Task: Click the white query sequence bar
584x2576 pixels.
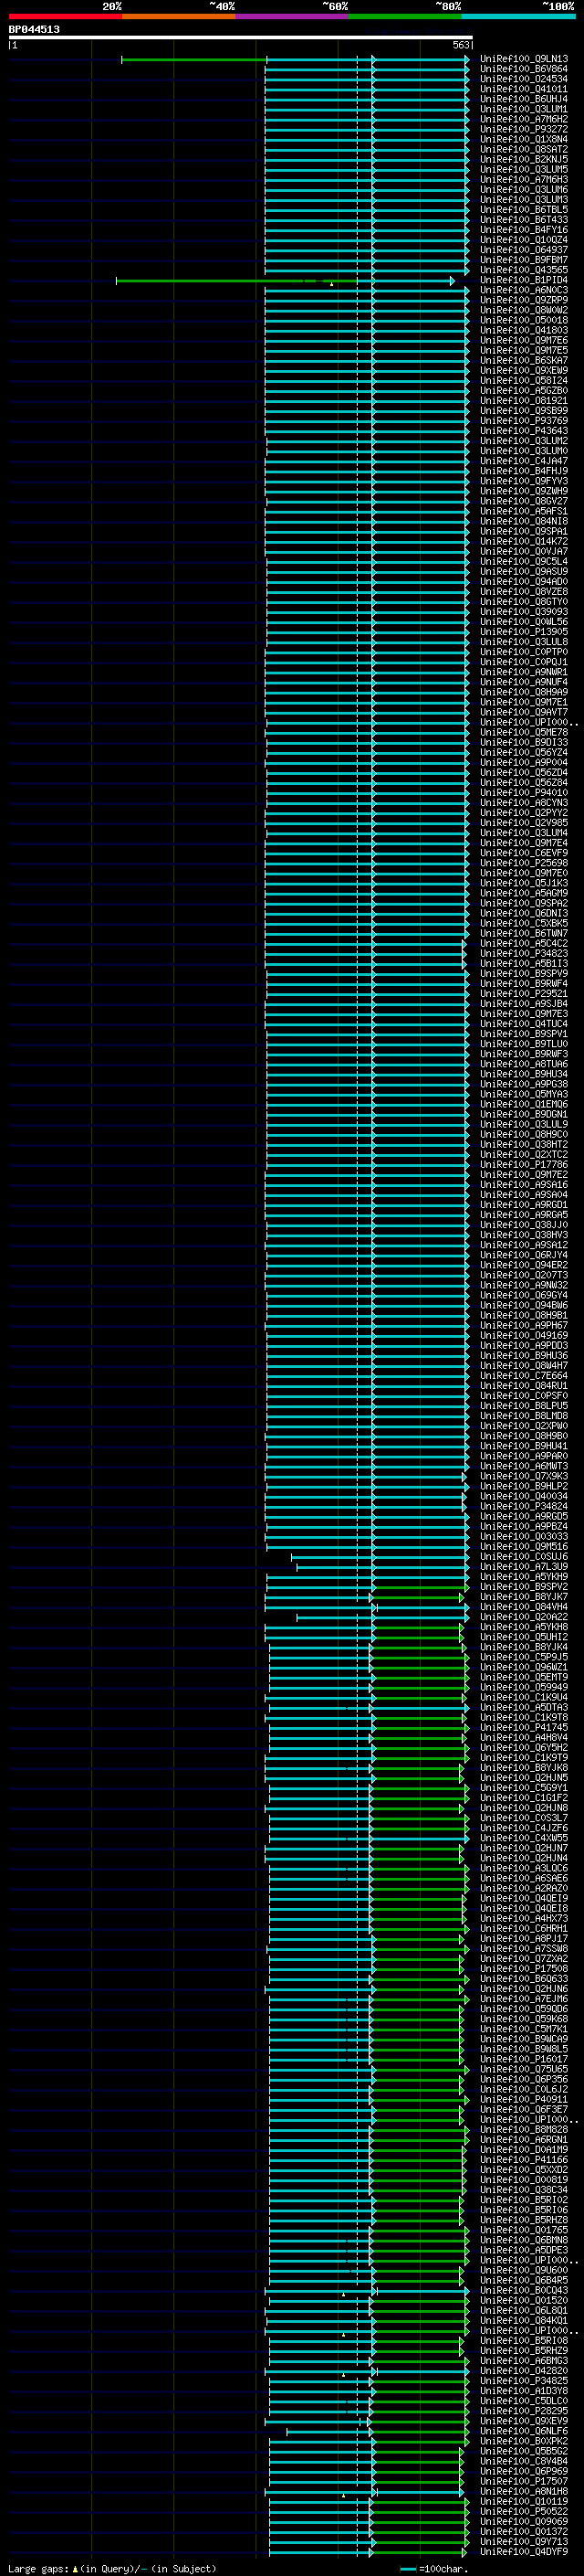Action: coord(241,38)
